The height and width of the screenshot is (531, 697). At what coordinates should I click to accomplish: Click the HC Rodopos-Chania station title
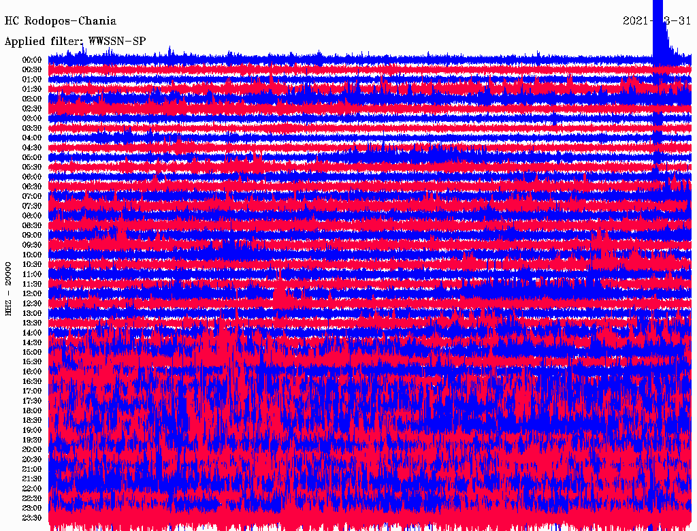[61, 22]
